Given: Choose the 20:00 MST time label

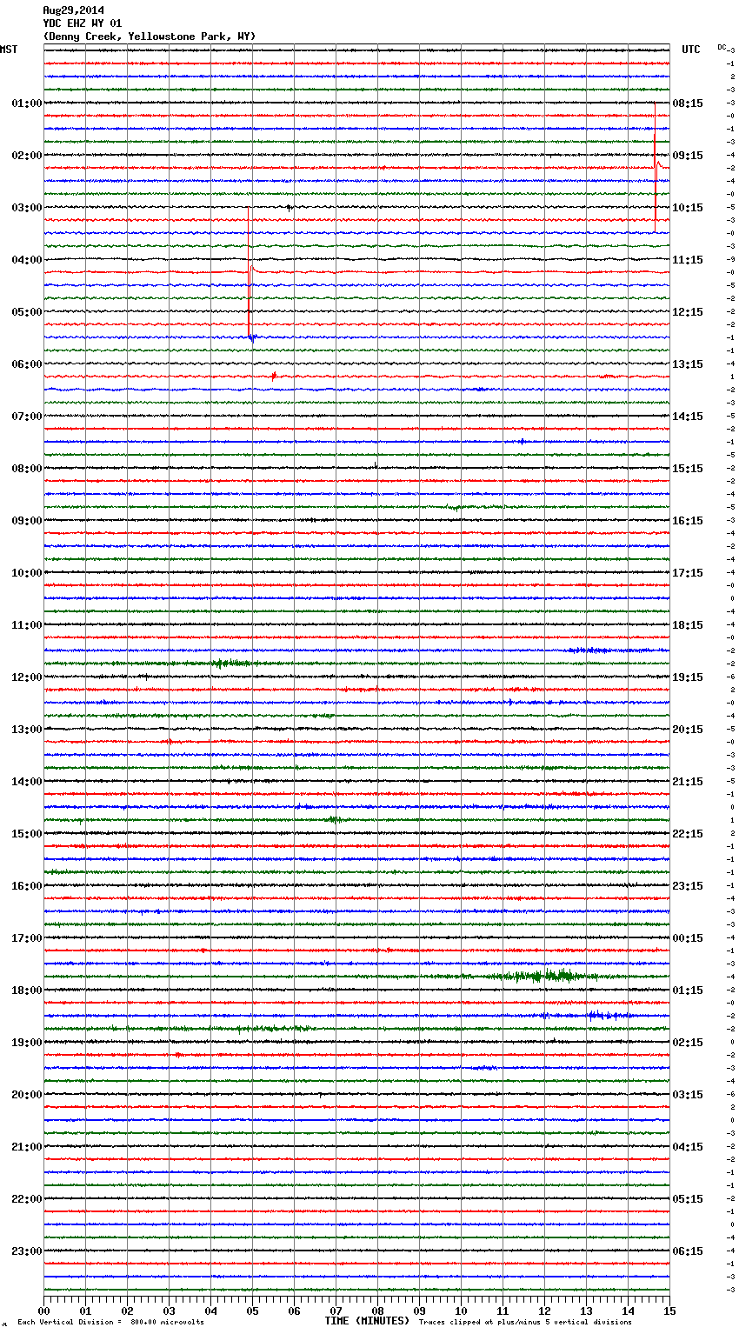Looking at the screenshot, I should 26,1095.
